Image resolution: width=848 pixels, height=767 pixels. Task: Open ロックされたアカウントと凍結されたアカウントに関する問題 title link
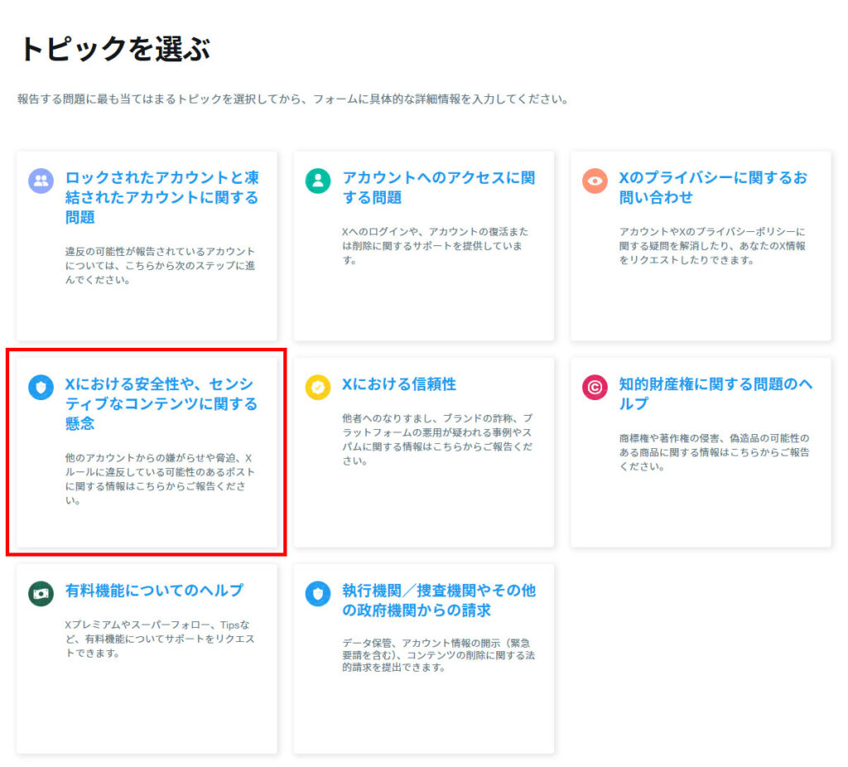pos(162,197)
